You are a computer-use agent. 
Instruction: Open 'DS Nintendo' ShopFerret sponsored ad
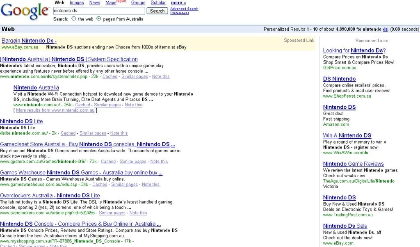click(339, 79)
